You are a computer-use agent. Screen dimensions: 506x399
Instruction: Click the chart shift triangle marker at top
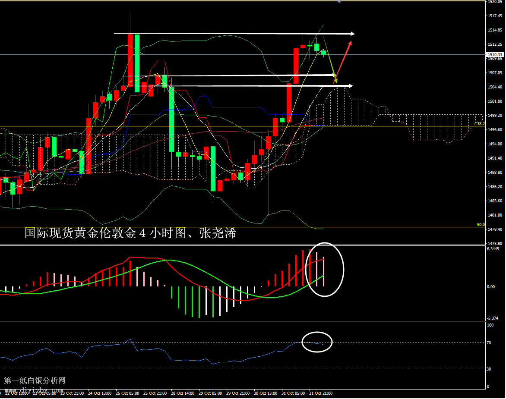point(339,2)
